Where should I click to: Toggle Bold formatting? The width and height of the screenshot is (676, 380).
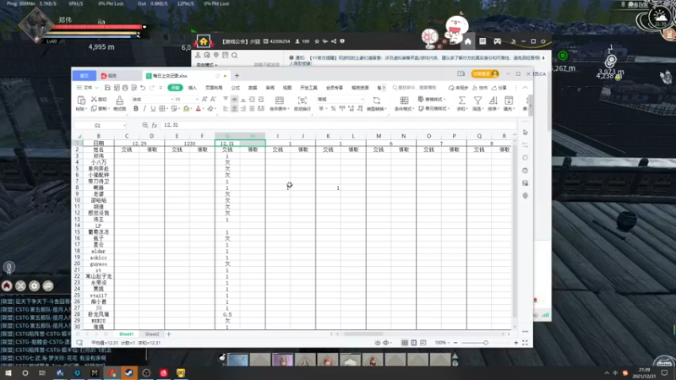pyautogui.click(x=136, y=109)
